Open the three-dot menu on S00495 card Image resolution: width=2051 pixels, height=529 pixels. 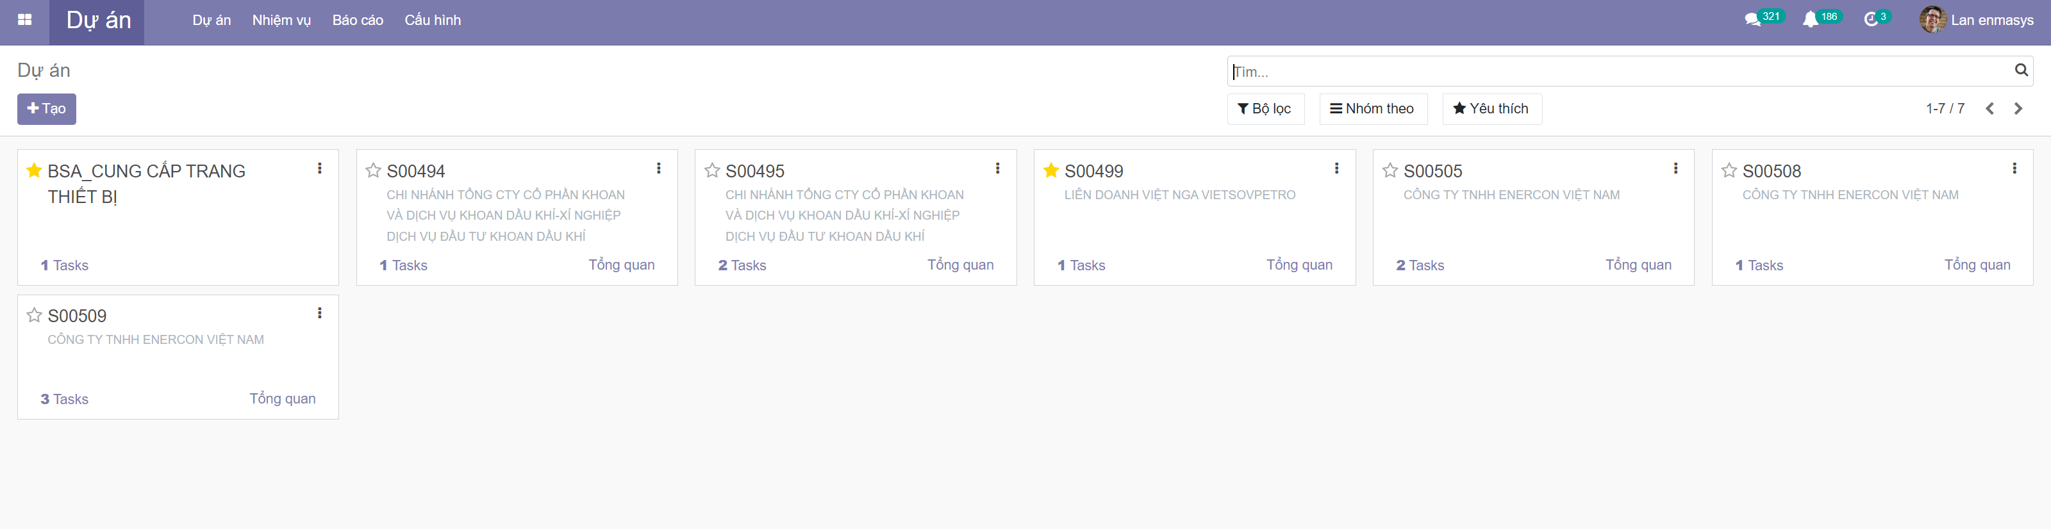coord(997,168)
